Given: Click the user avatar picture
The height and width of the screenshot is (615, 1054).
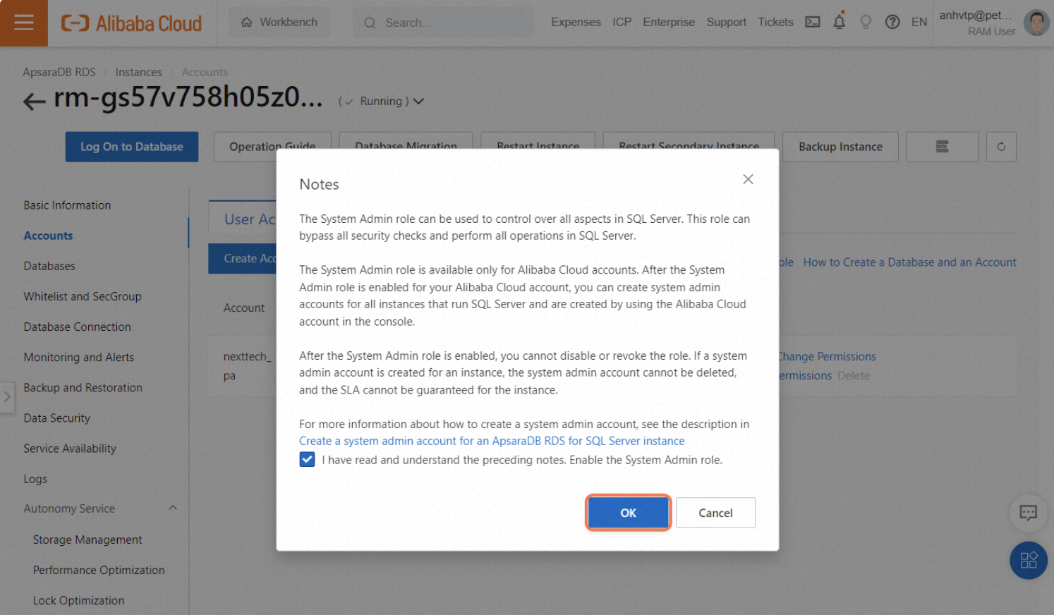Looking at the screenshot, I should pos(1036,23).
